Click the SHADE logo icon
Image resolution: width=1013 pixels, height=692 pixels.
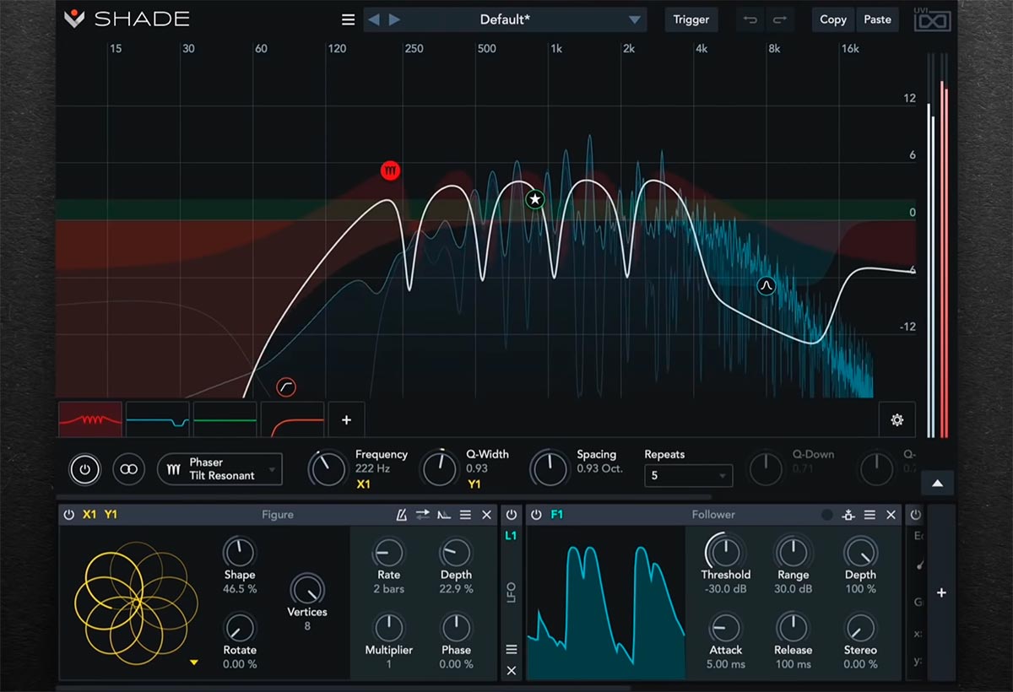pyautogui.click(x=75, y=19)
